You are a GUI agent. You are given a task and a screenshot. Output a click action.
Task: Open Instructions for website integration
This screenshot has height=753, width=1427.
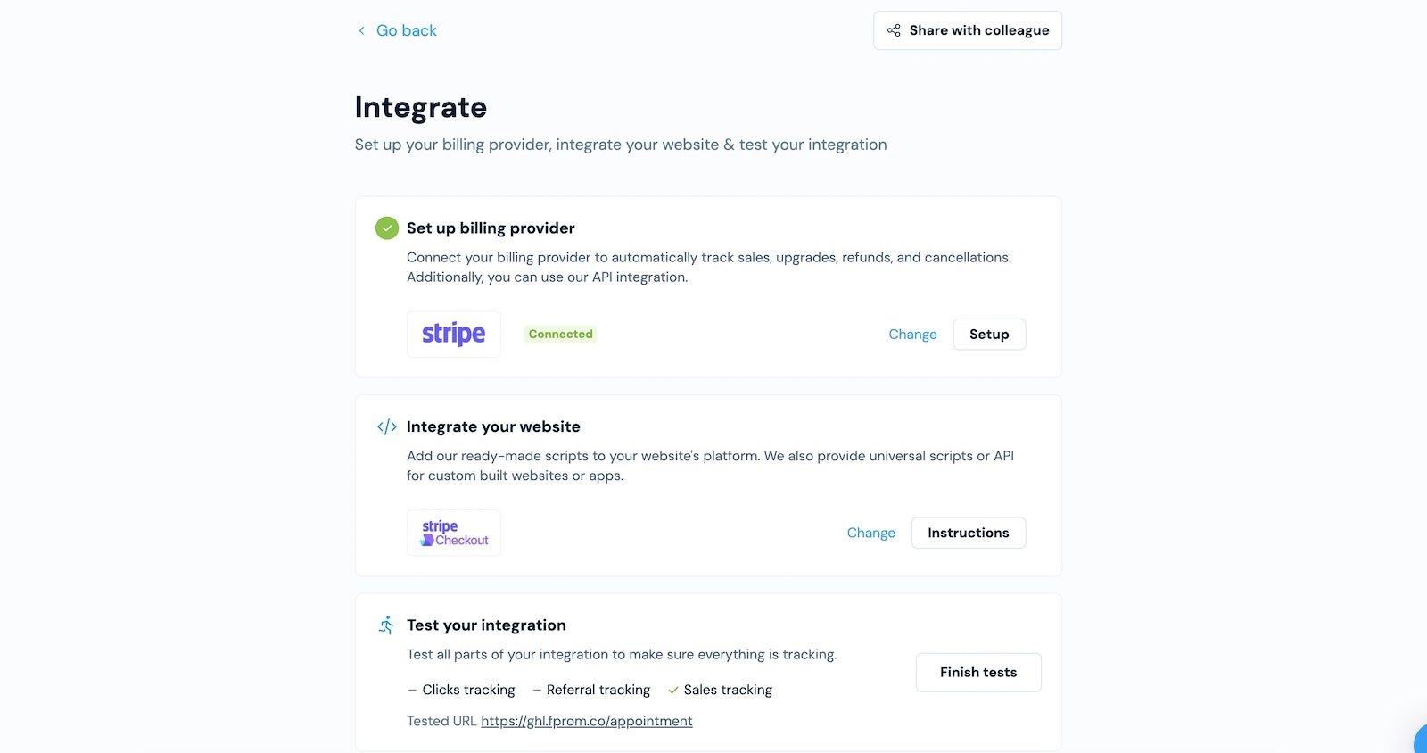[968, 532]
